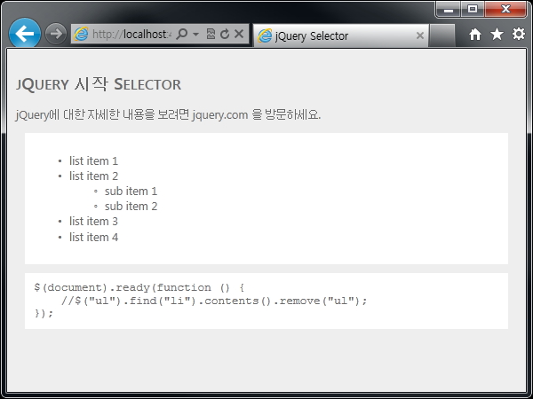Click the '$(document).ready(function () {' code line

click(x=139, y=287)
